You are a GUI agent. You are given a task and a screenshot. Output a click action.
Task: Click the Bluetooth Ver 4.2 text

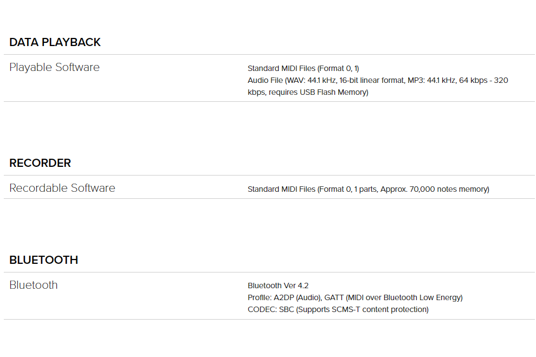(x=278, y=285)
